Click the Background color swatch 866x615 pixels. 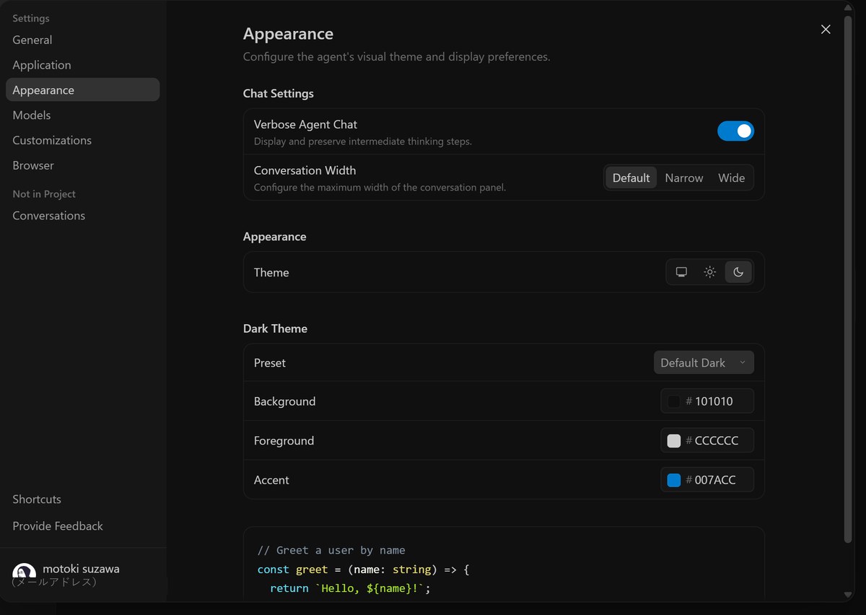click(674, 401)
